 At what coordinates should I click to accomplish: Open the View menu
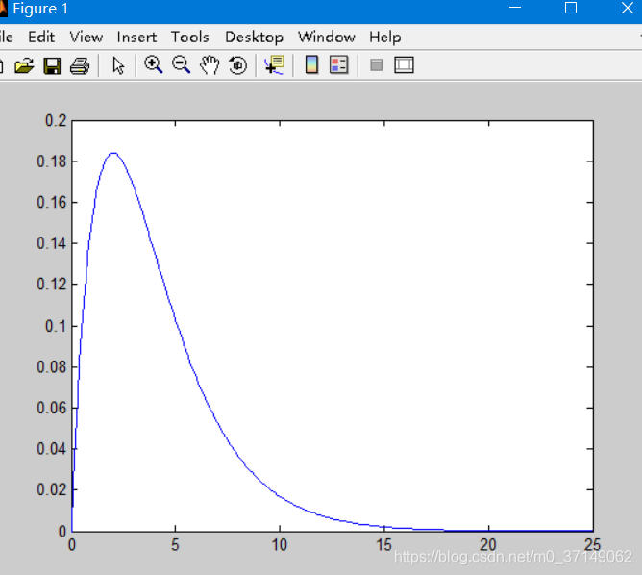(x=86, y=37)
